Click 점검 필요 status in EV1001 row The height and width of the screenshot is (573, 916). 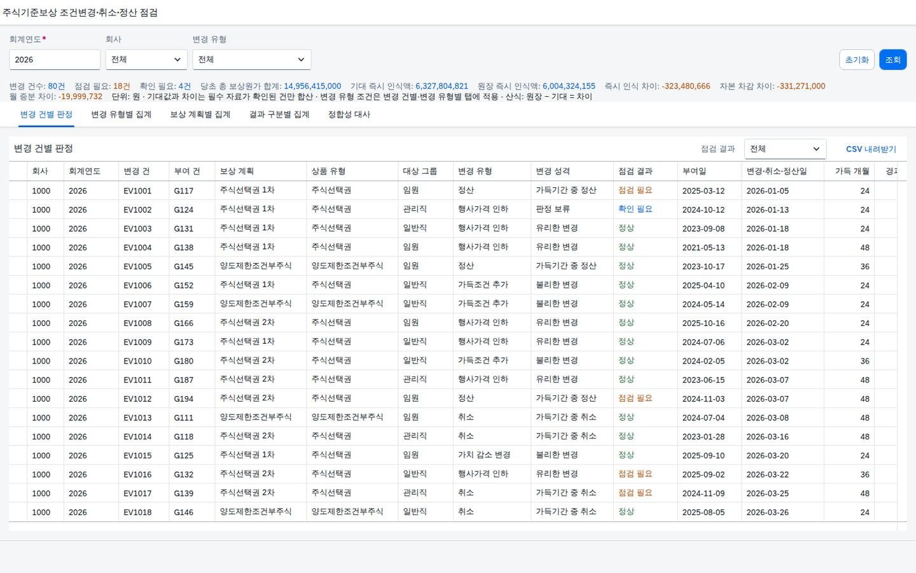pos(635,190)
